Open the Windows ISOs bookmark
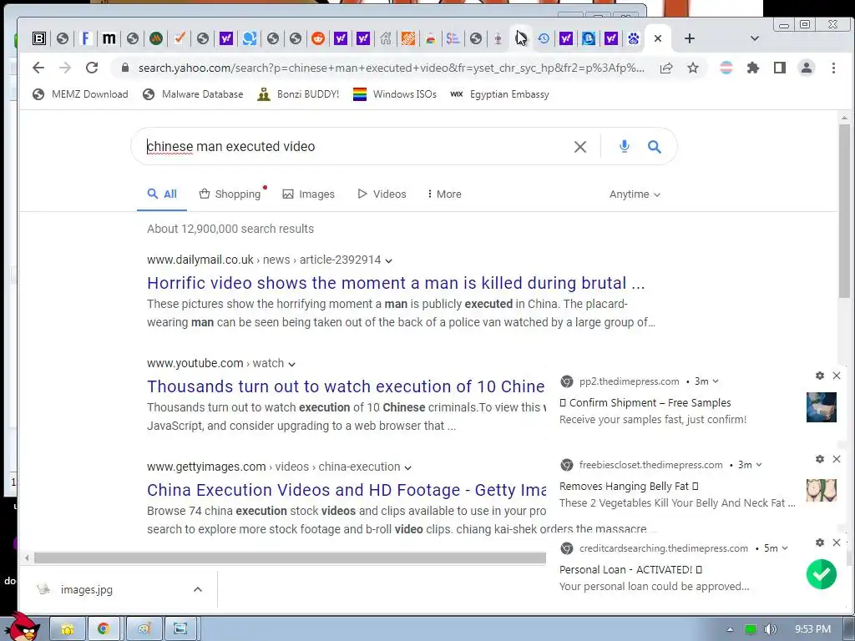Viewport: 855px width, 641px height. coord(395,94)
